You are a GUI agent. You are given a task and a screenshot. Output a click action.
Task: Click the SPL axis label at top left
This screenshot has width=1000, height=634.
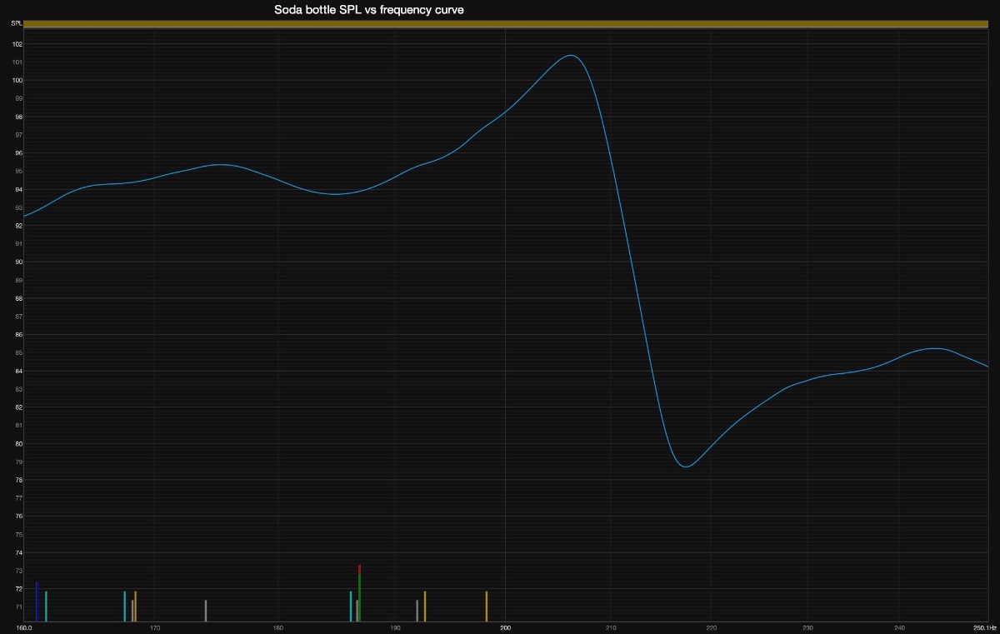(x=16, y=23)
